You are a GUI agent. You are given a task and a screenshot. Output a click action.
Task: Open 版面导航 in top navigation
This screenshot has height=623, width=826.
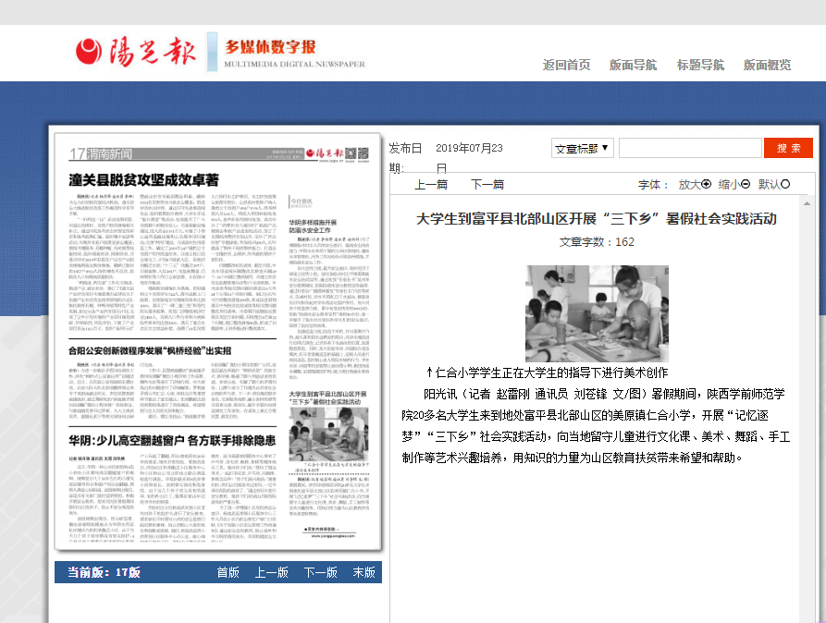(x=633, y=65)
